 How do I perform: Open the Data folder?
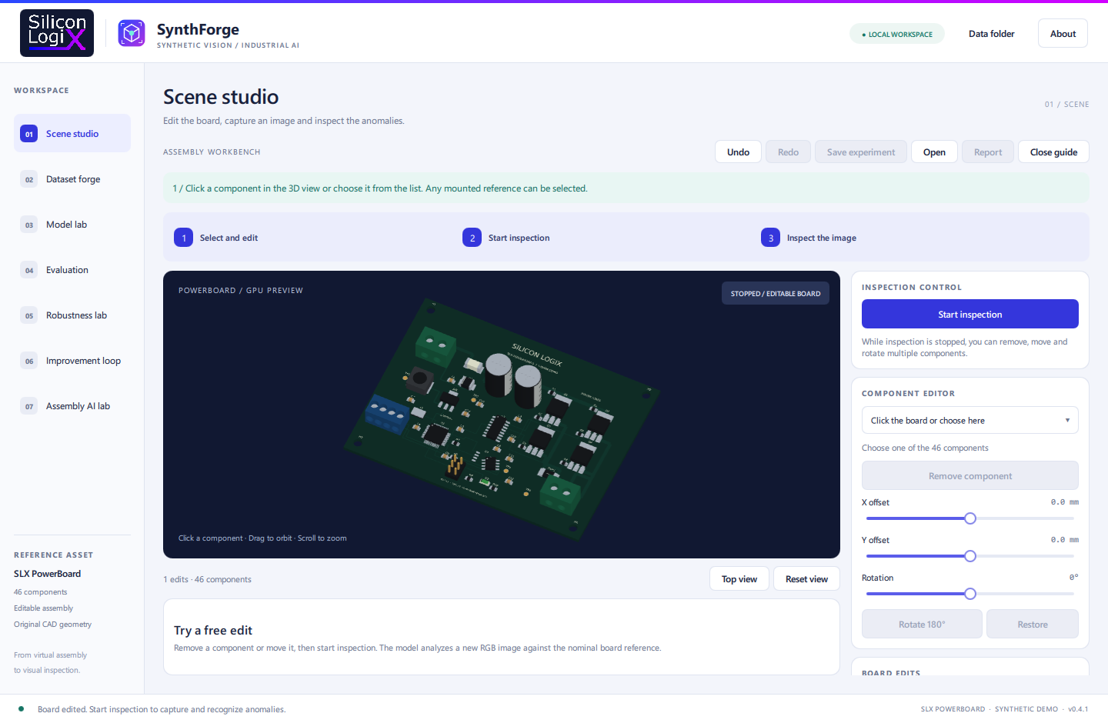click(991, 34)
